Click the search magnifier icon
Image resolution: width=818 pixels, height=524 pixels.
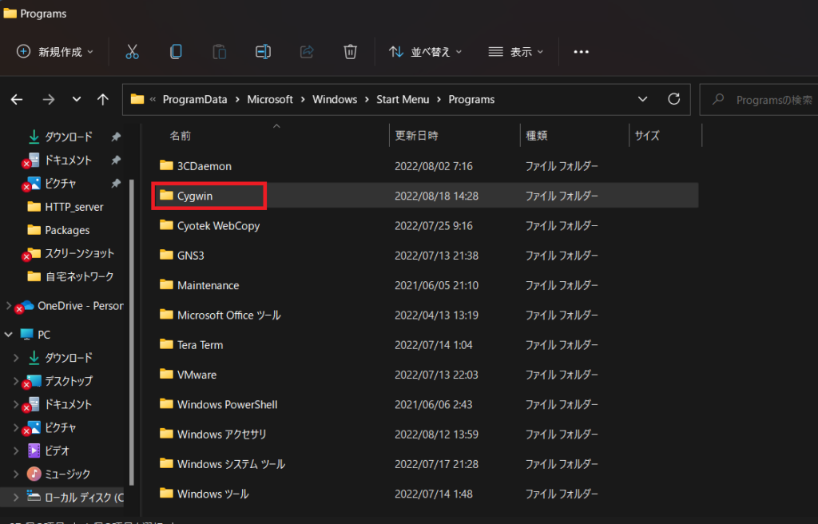point(718,98)
